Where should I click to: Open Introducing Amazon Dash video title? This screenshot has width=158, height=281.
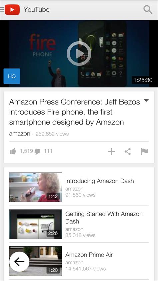(x=99, y=181)
